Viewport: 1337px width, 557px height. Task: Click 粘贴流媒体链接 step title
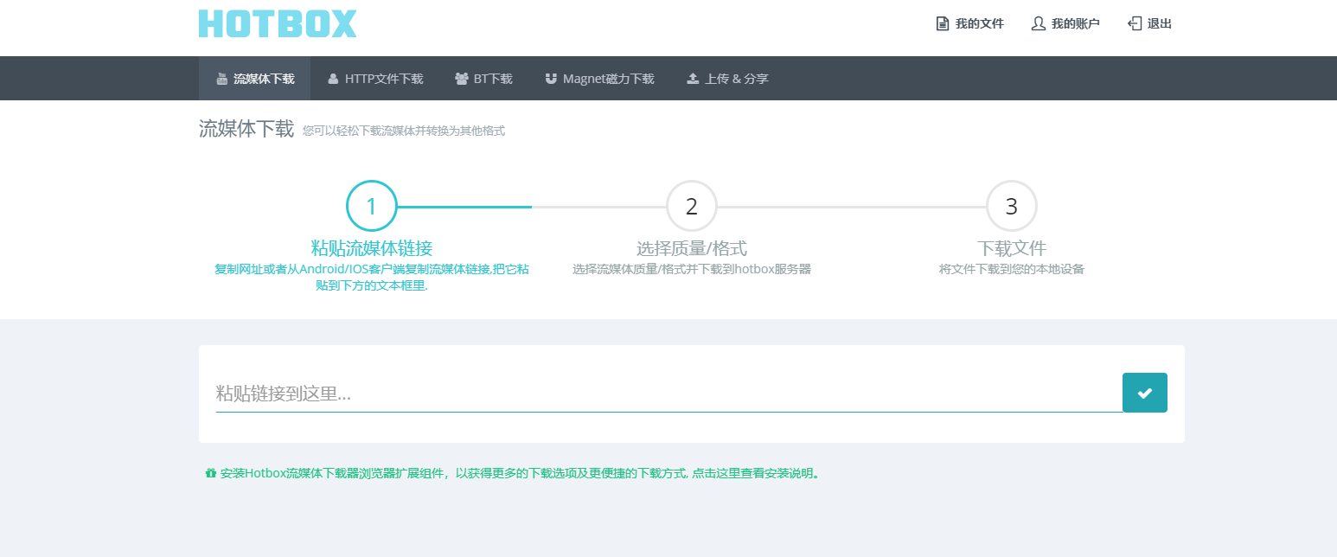372,249
